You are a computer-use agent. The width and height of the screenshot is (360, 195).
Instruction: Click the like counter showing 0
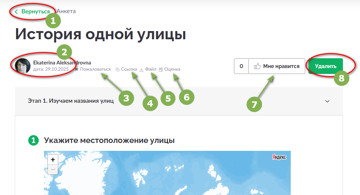click(x=241, y=66)
